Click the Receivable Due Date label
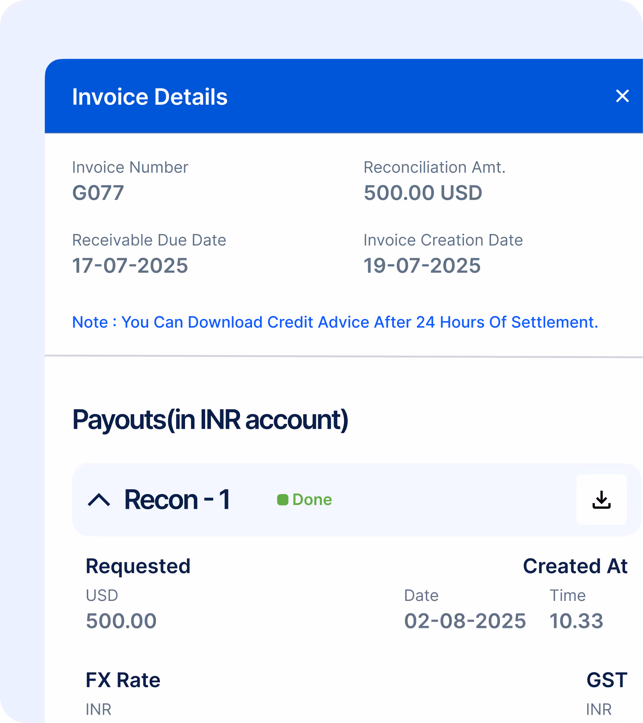 pos(149,240)
